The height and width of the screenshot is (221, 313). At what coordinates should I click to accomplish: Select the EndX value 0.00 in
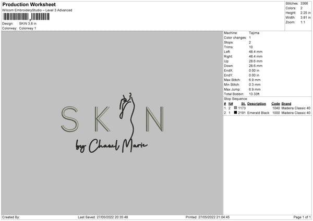click(254, 70)
